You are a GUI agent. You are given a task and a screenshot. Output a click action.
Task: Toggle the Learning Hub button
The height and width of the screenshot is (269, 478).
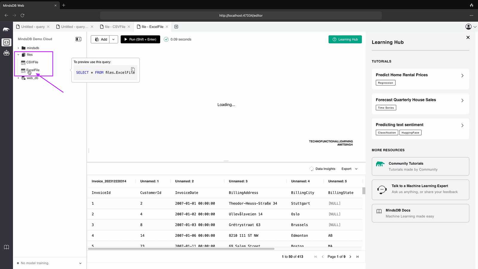click(345, 39)
